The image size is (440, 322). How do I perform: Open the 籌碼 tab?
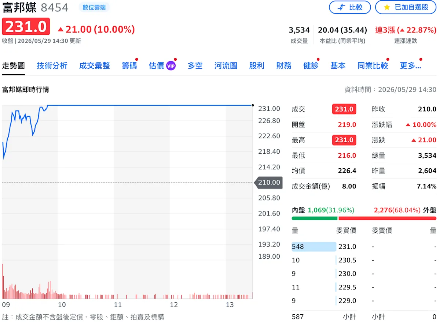[129, 65]
